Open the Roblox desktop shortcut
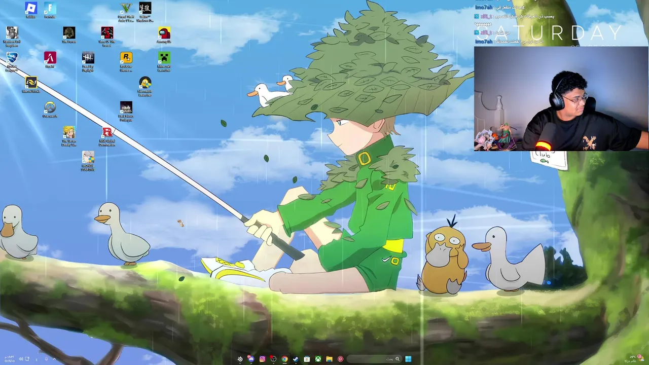Image resolution: width=649 pixels, height=365 pixels. click(30, 11)
